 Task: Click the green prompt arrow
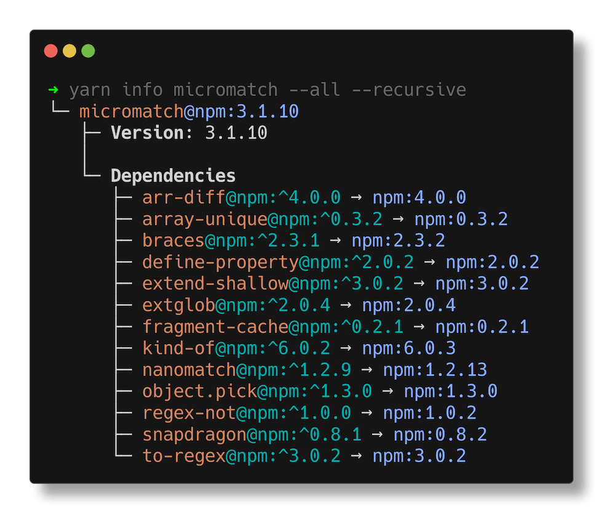pos(54,90)
